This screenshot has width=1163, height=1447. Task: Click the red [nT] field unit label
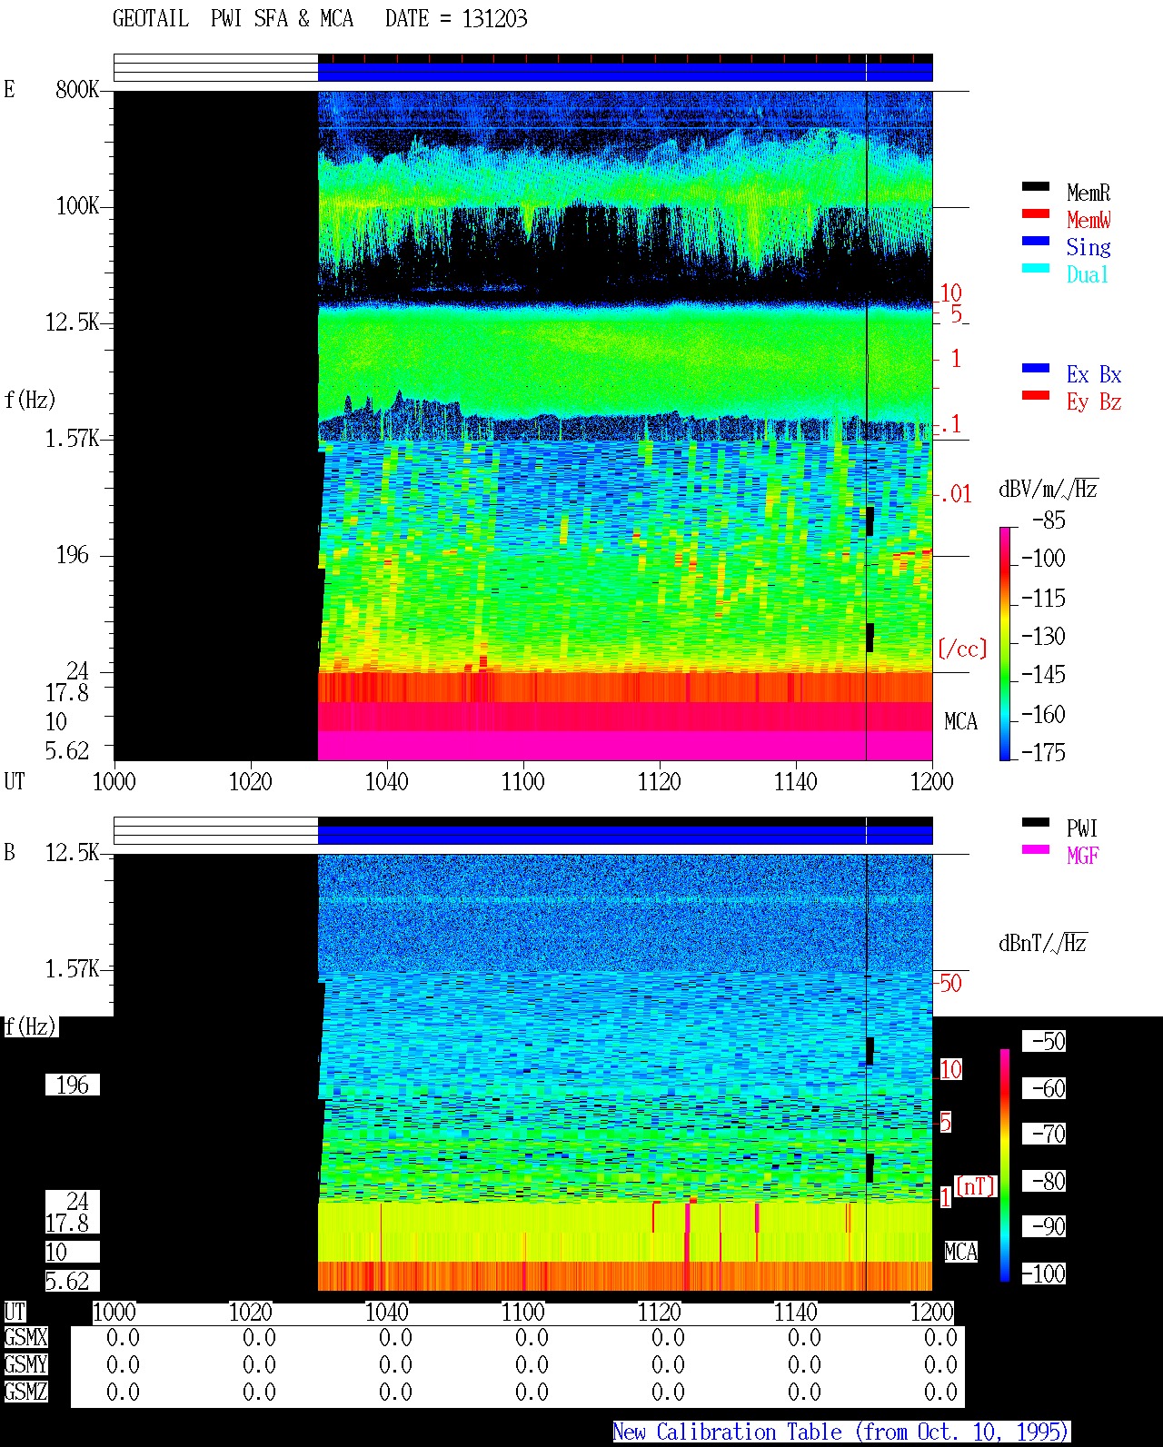pyautogui.click(x=976, y=1186)
